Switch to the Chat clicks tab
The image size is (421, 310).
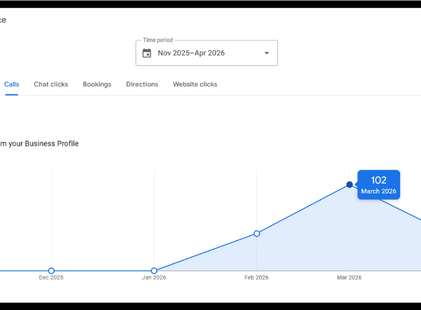51,85
